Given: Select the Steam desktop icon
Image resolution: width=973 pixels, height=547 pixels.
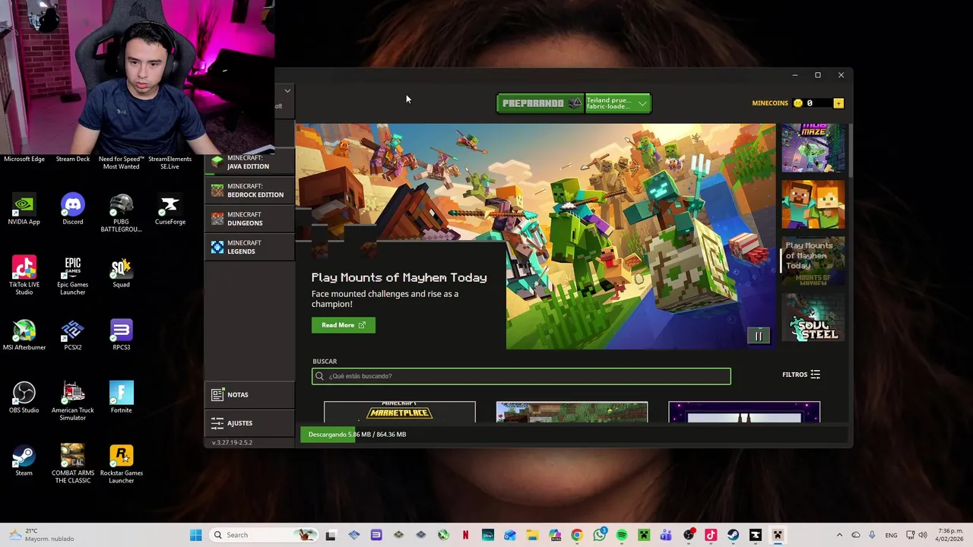Looking at the screenshot, I should point(24,461).
